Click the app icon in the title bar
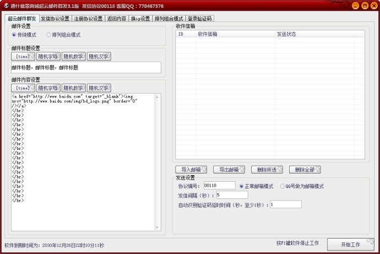Screen dimensions: 380x254 (x=6, y=6)
